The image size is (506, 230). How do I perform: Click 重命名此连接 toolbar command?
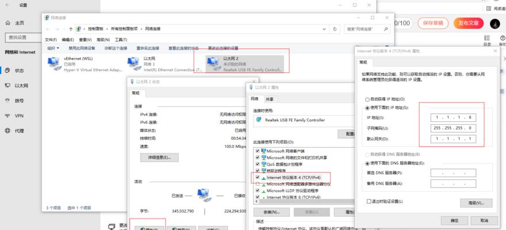[148, 48]
